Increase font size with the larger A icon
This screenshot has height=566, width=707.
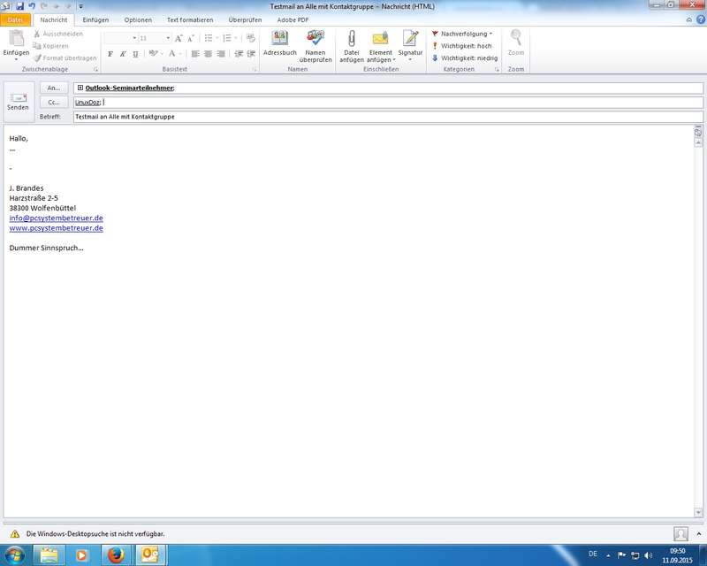(x=179, y=38)
